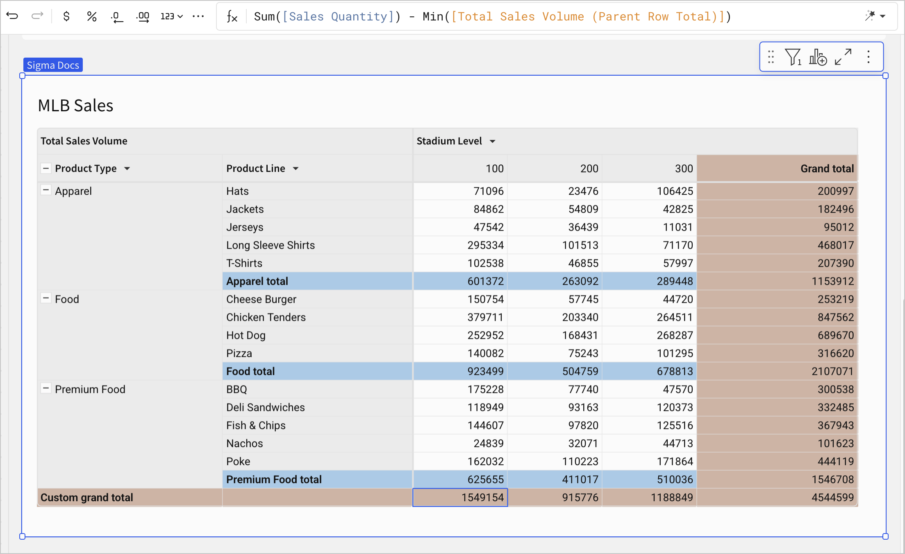Open the Product Line header dropdown
This screenshot has width=905, height=554.
(x=296, y=169)
